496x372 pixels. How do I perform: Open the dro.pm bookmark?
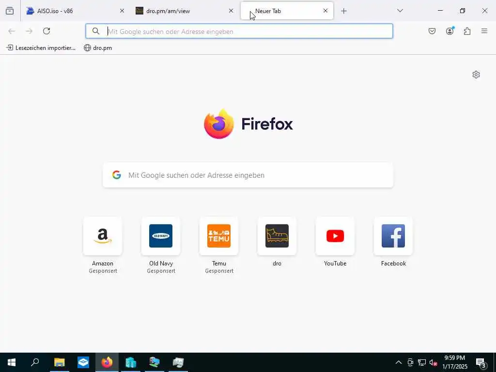pyautogui.click(x=98, y=48)
